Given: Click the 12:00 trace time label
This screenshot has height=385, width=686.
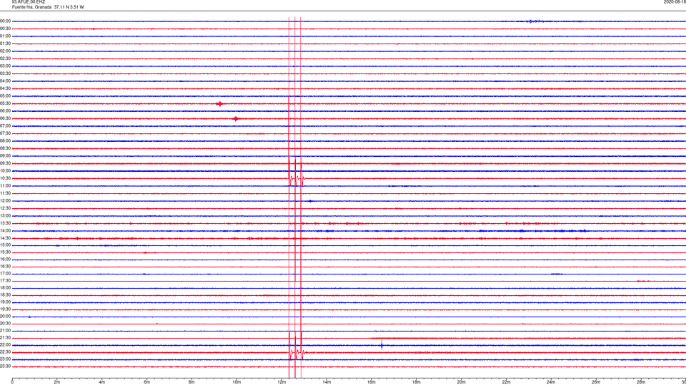Looking at the screenshot, I should pyautogui.click(x=5, y=201).
